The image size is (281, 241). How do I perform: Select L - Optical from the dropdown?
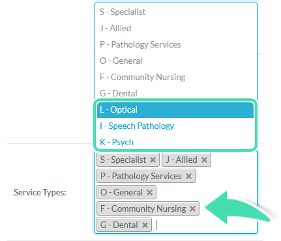click(175, 110)
